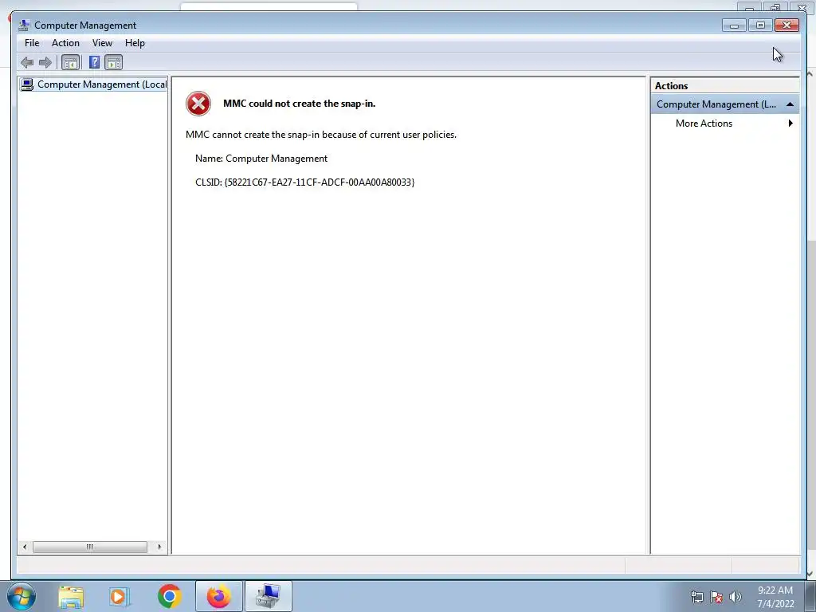
Task: Switch to Firefox in the taskbar
Action: pyautogui.click(x=218, y=596)
